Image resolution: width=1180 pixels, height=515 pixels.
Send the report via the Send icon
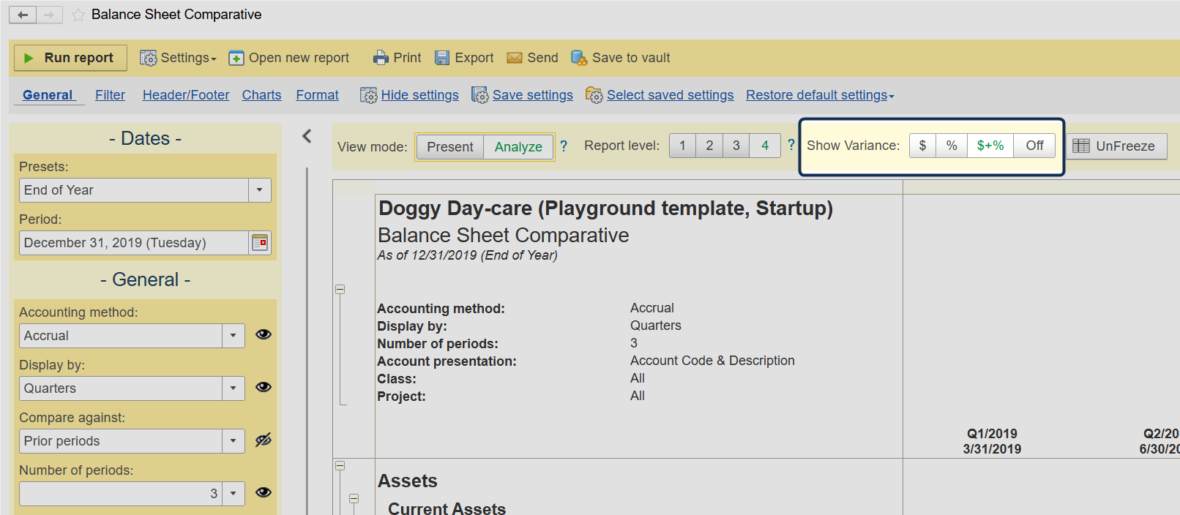(x=515, y=58)
